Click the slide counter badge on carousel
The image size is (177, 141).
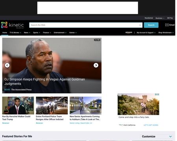click(97, 40)
